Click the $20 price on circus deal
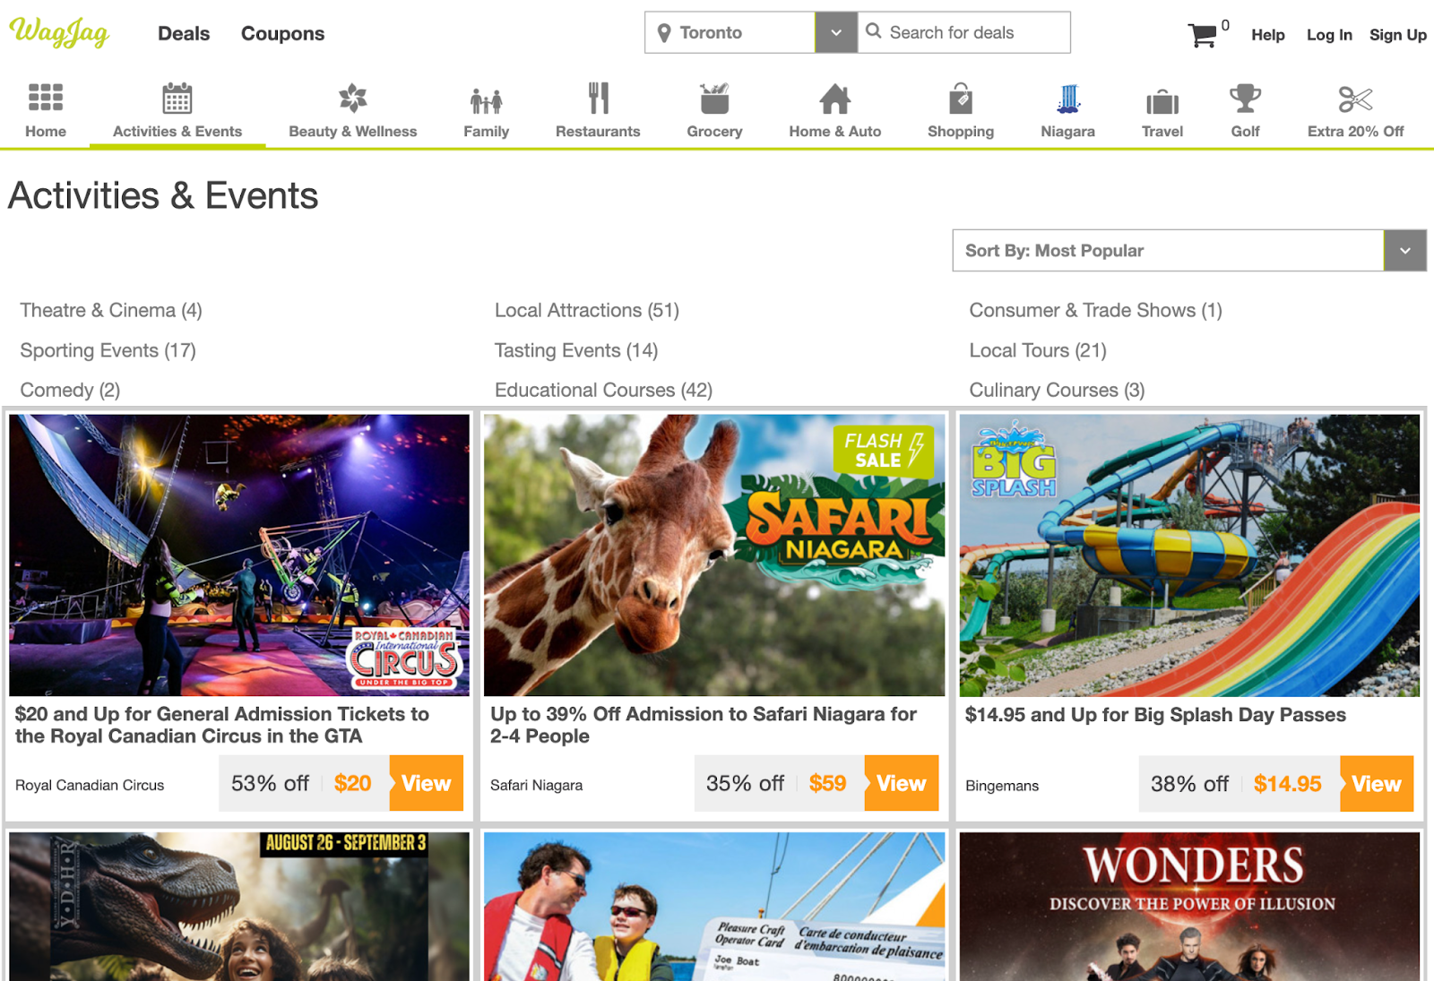This screenshot has height=981, width=1434. tap(352, 783)
